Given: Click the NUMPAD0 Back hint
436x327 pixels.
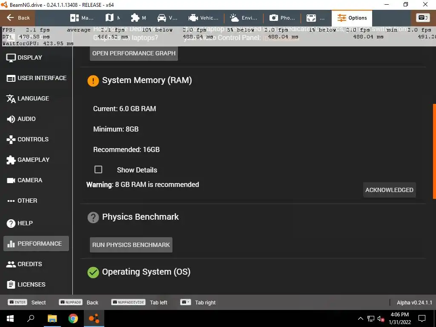Looking at the screenshot, I should 79,303.
